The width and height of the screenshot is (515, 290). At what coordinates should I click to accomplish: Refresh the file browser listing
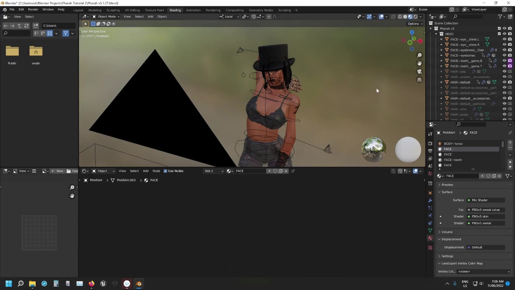pos(27,26)
